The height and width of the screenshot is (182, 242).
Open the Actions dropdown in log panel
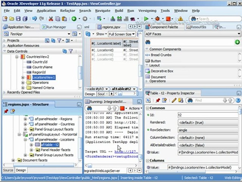click(135, 108)
